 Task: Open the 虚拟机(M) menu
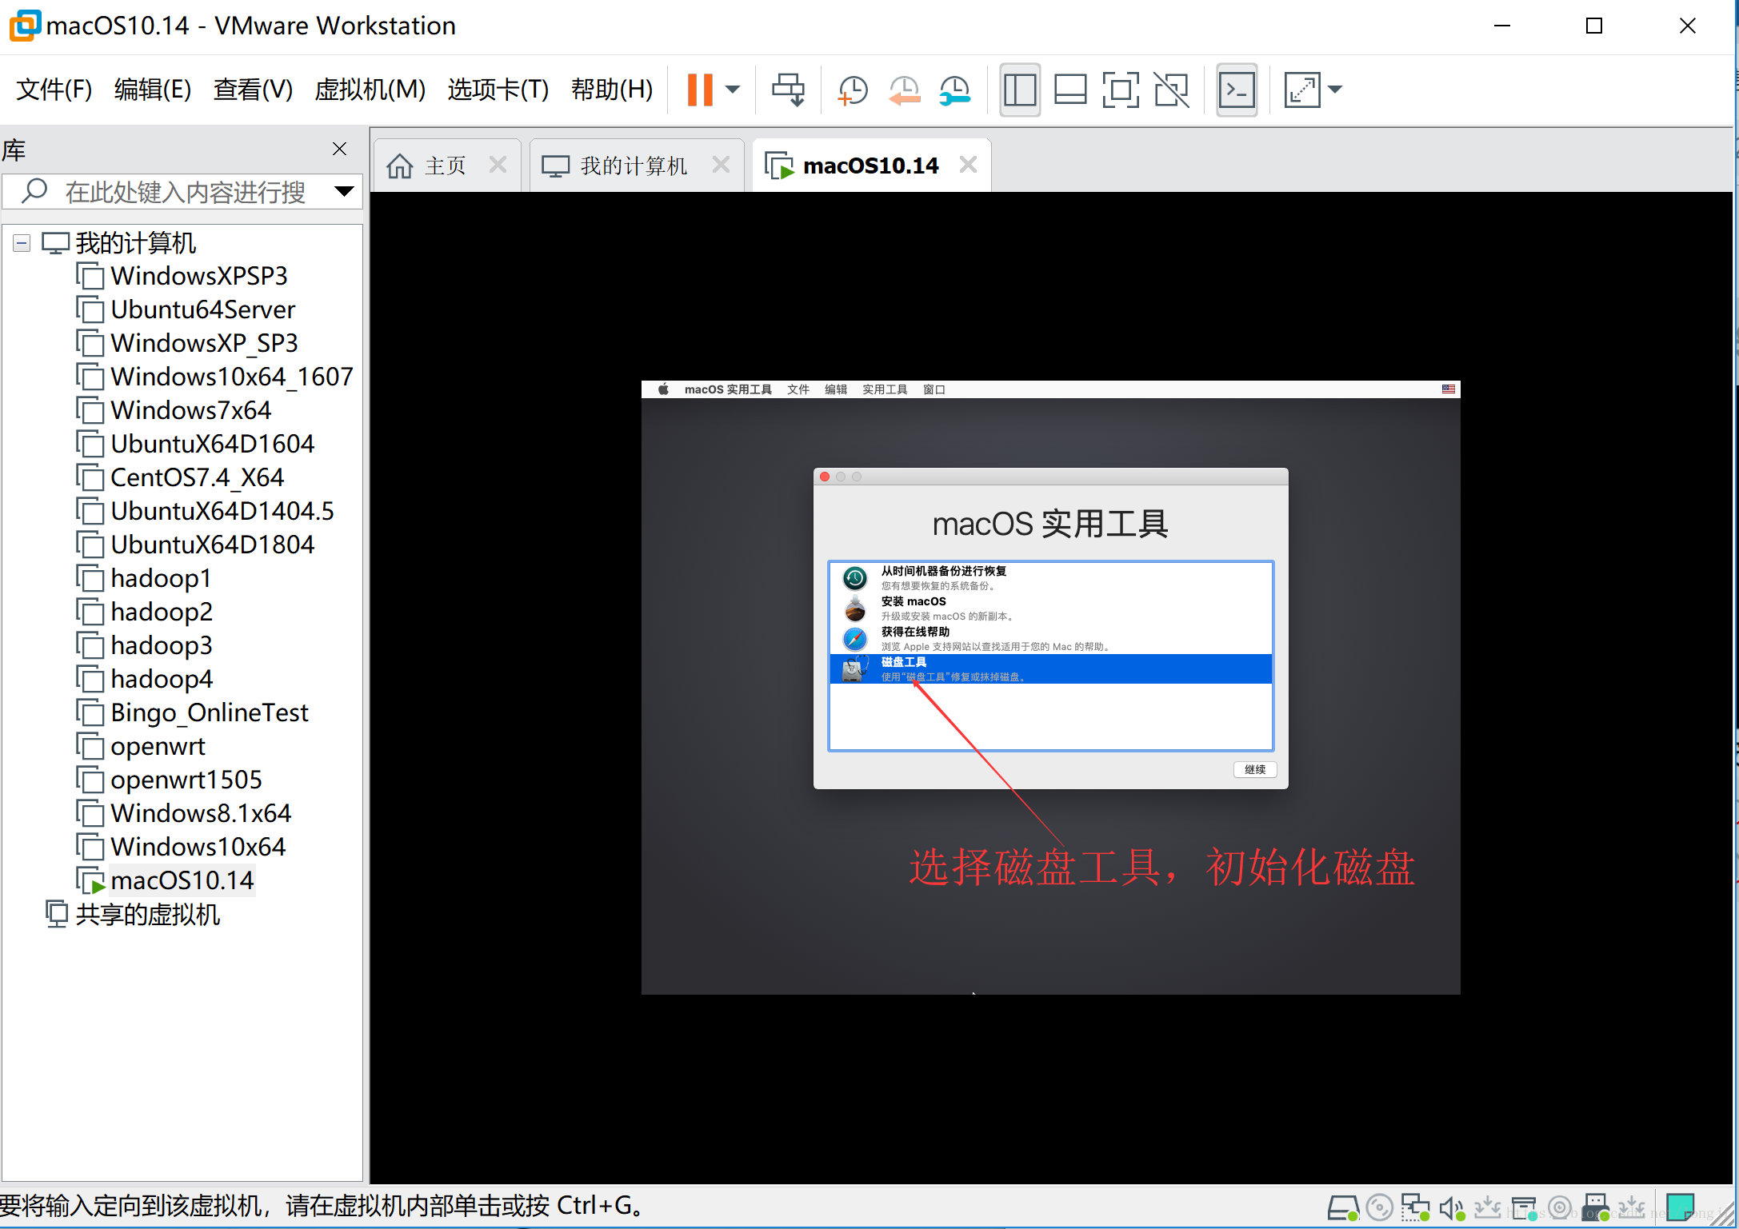coord(370,90)
